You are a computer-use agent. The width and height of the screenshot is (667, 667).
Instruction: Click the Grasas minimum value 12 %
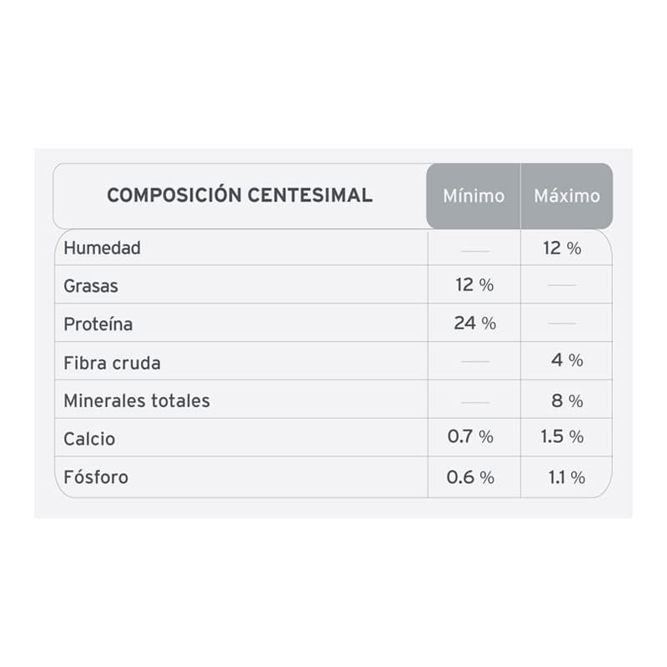[474, 285]
